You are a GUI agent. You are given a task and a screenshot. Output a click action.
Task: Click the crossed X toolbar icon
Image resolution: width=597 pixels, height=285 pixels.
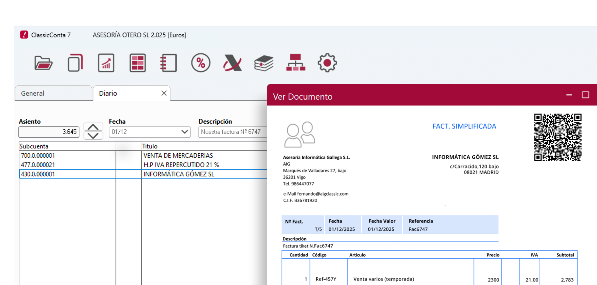(232, 63)
